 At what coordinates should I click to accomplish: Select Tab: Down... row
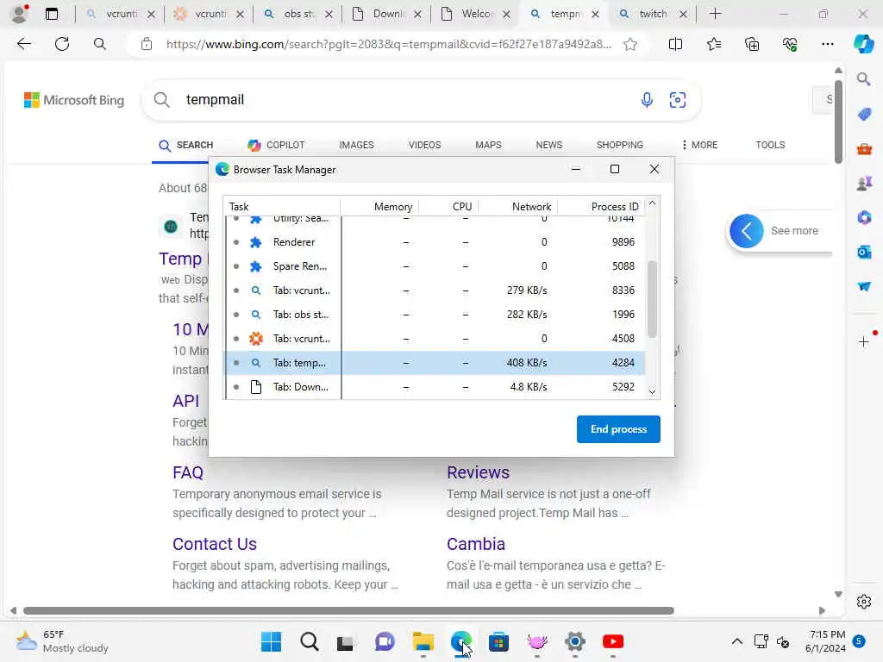[435, 387]
